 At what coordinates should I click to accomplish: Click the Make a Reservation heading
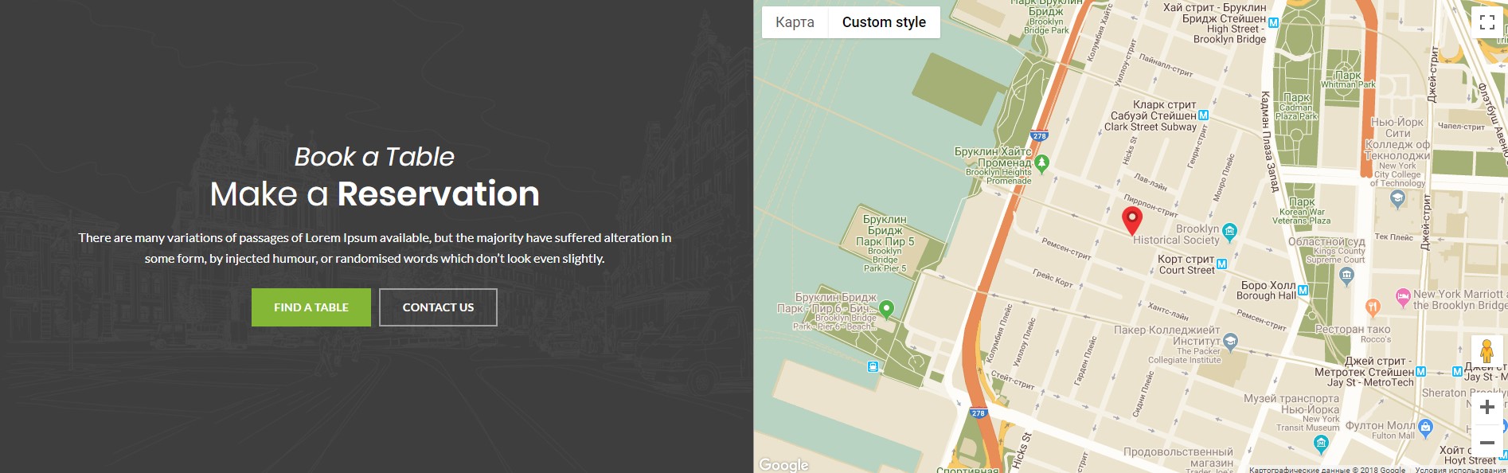[375, 193]
